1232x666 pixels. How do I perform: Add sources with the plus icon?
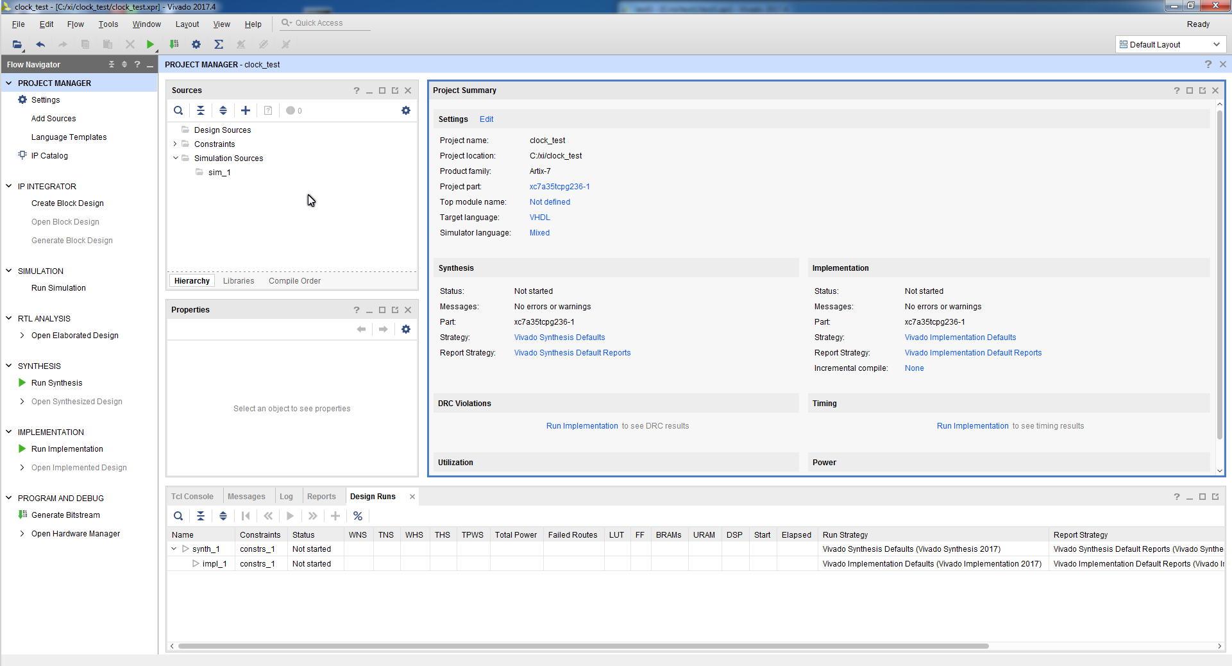click(246, 110)
